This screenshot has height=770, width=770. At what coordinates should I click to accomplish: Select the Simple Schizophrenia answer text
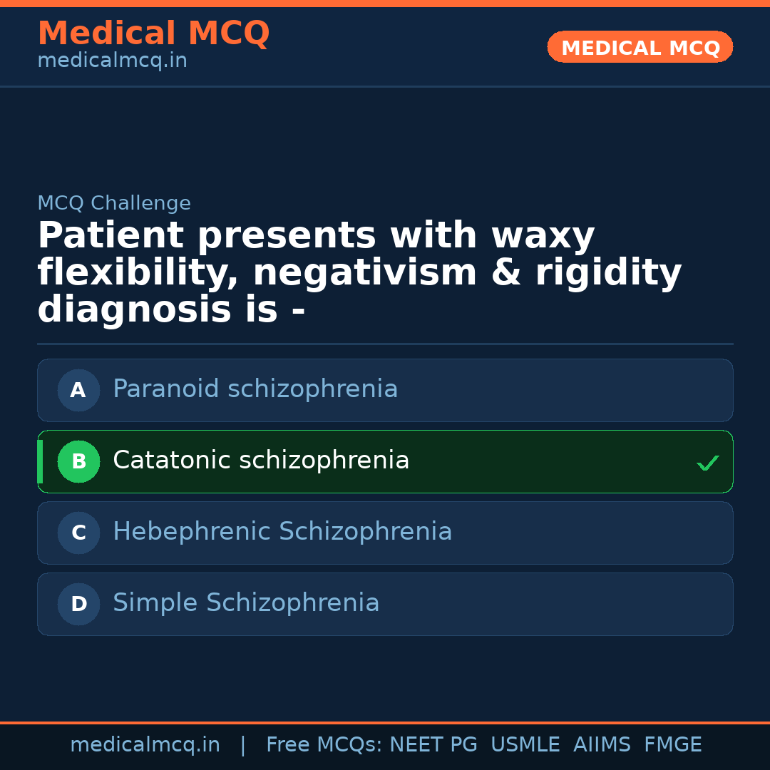pyautogui.click(x=246, y=603)
